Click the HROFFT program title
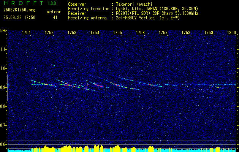The height and width of the screenshot is (152, 239). [24, 3]
